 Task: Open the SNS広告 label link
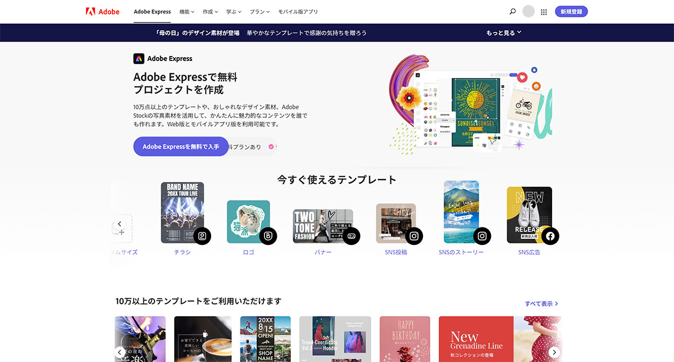pos(529,252)
